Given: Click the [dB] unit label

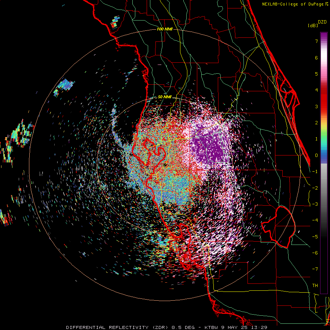Looking at the screenshot, I should [x=313, y=26].
